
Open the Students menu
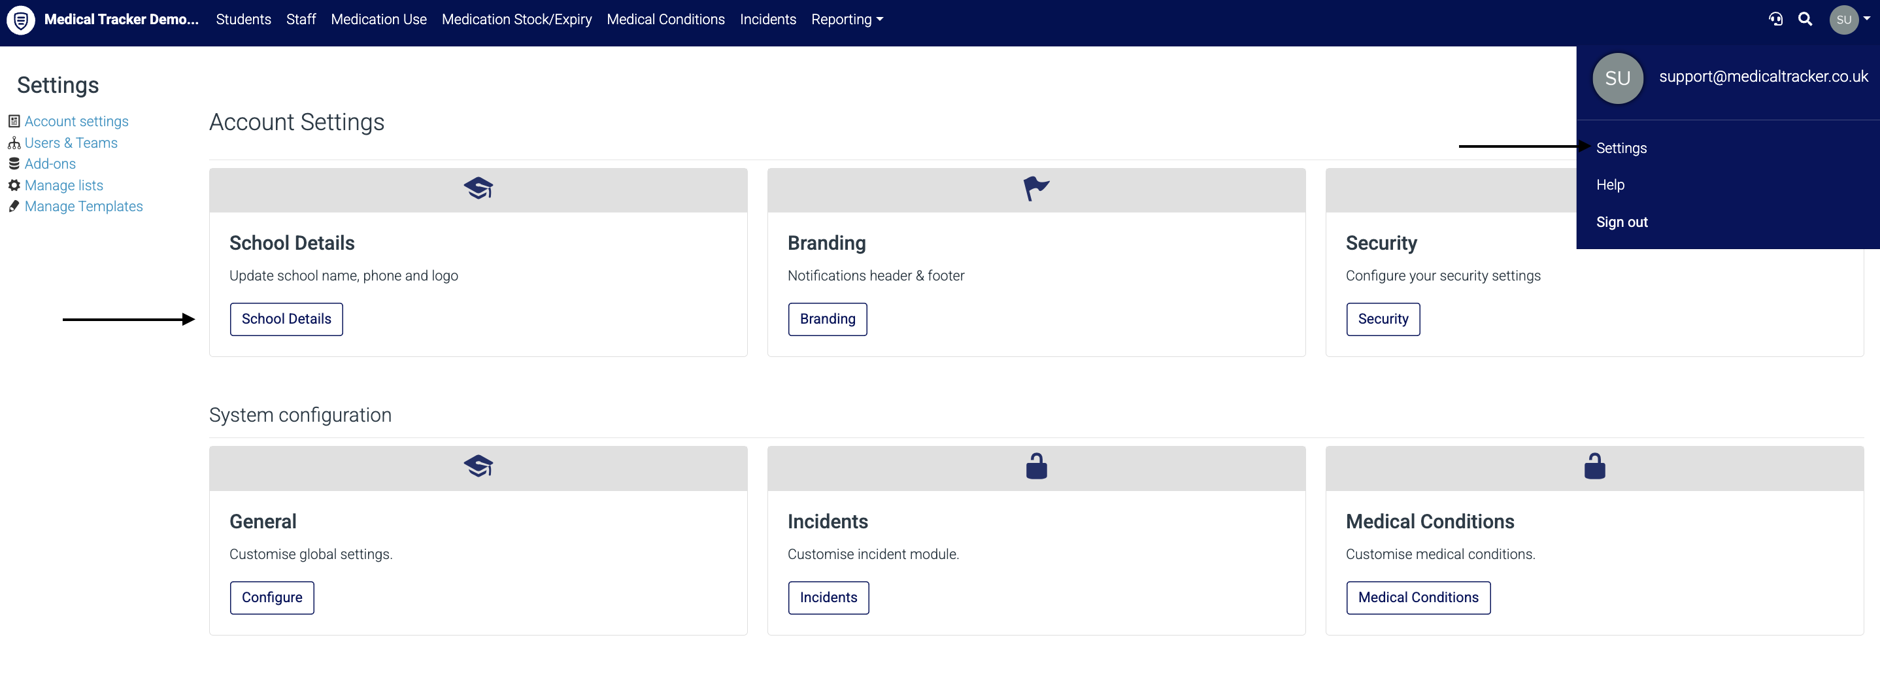(x=243, y=20)
